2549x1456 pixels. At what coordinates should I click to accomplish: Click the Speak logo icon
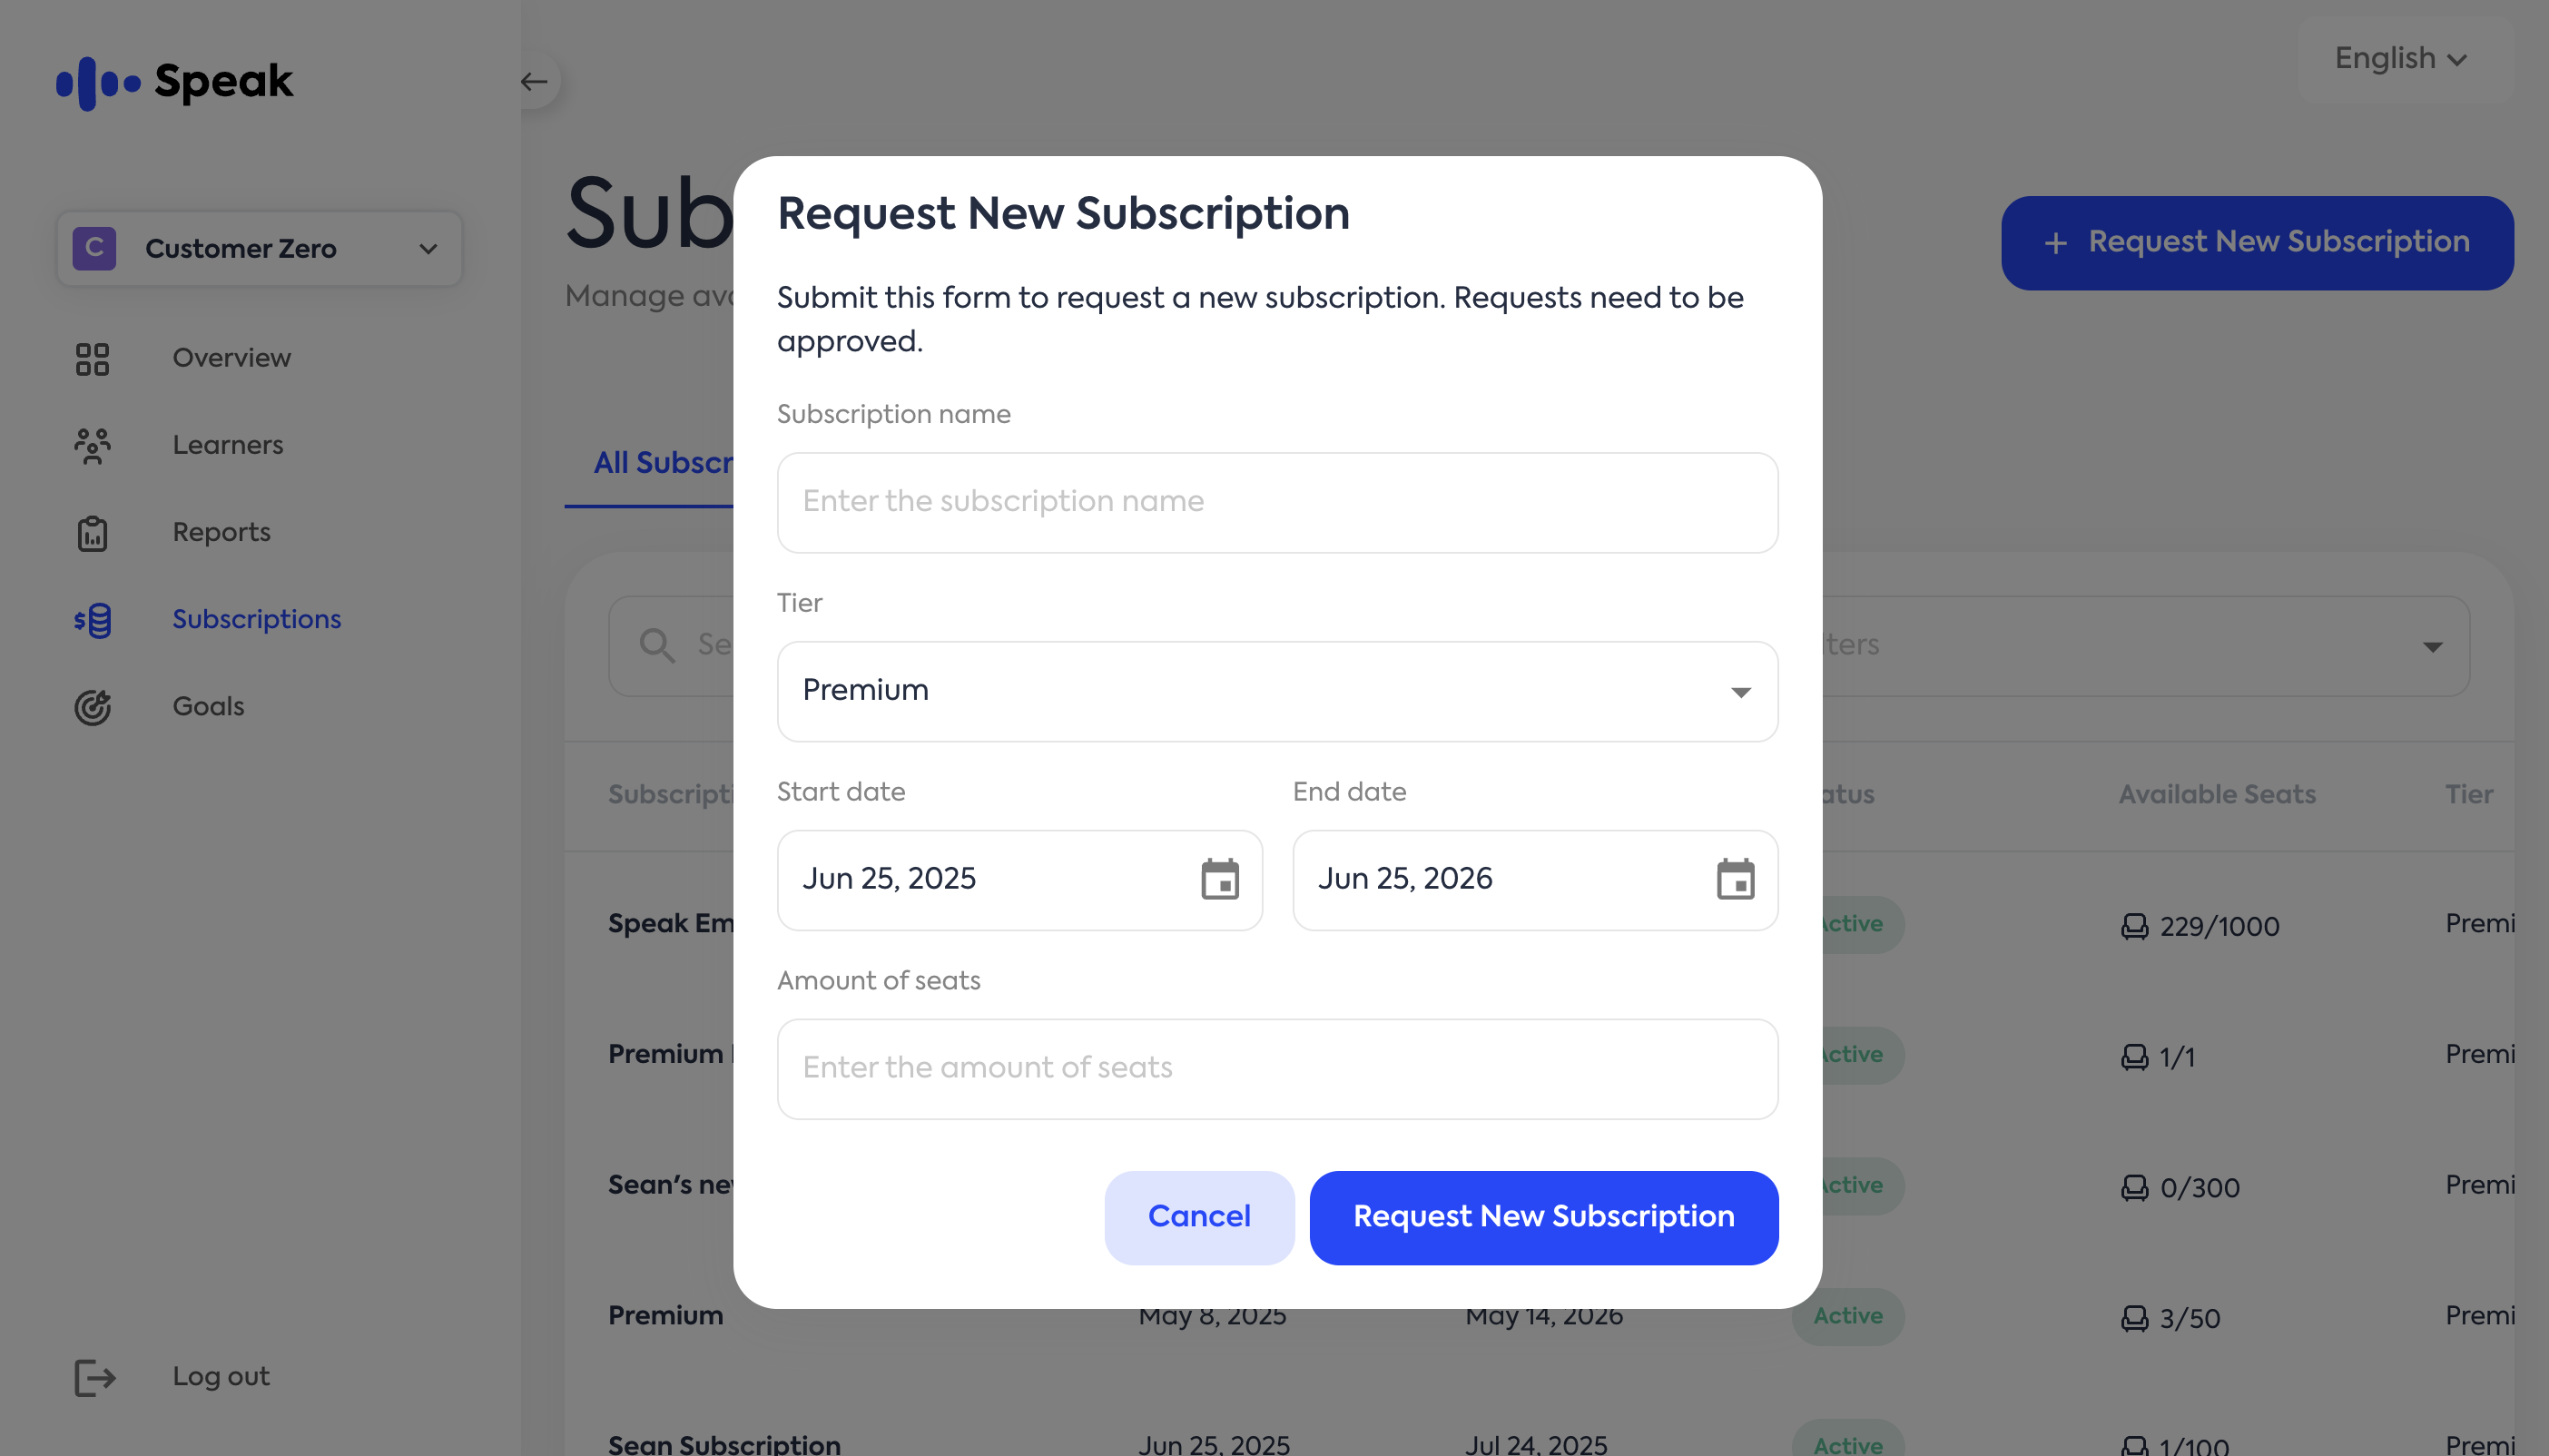[97, 83]
